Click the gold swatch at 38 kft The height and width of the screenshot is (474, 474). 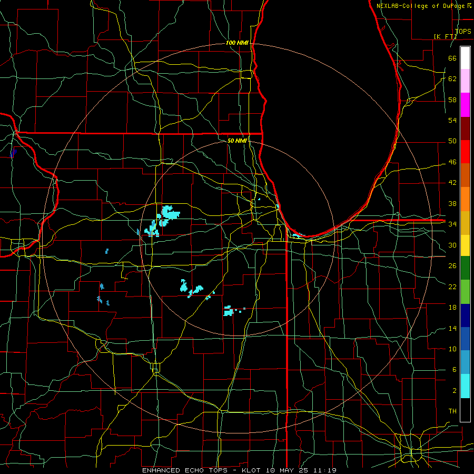(465, 223)
